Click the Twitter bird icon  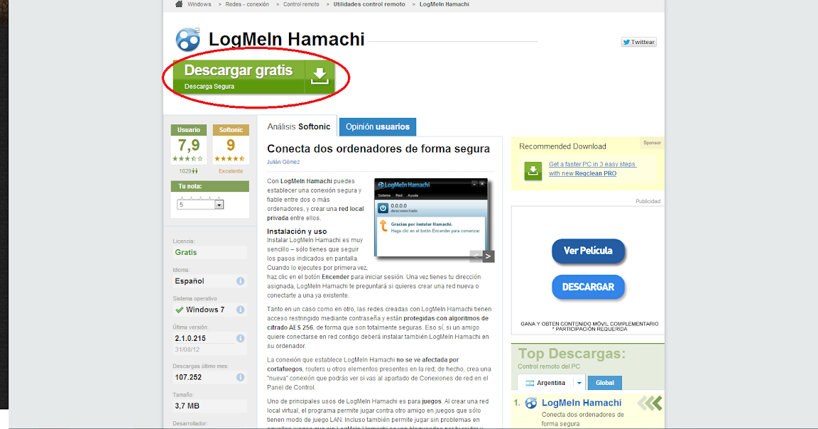(x=626, y=43)
